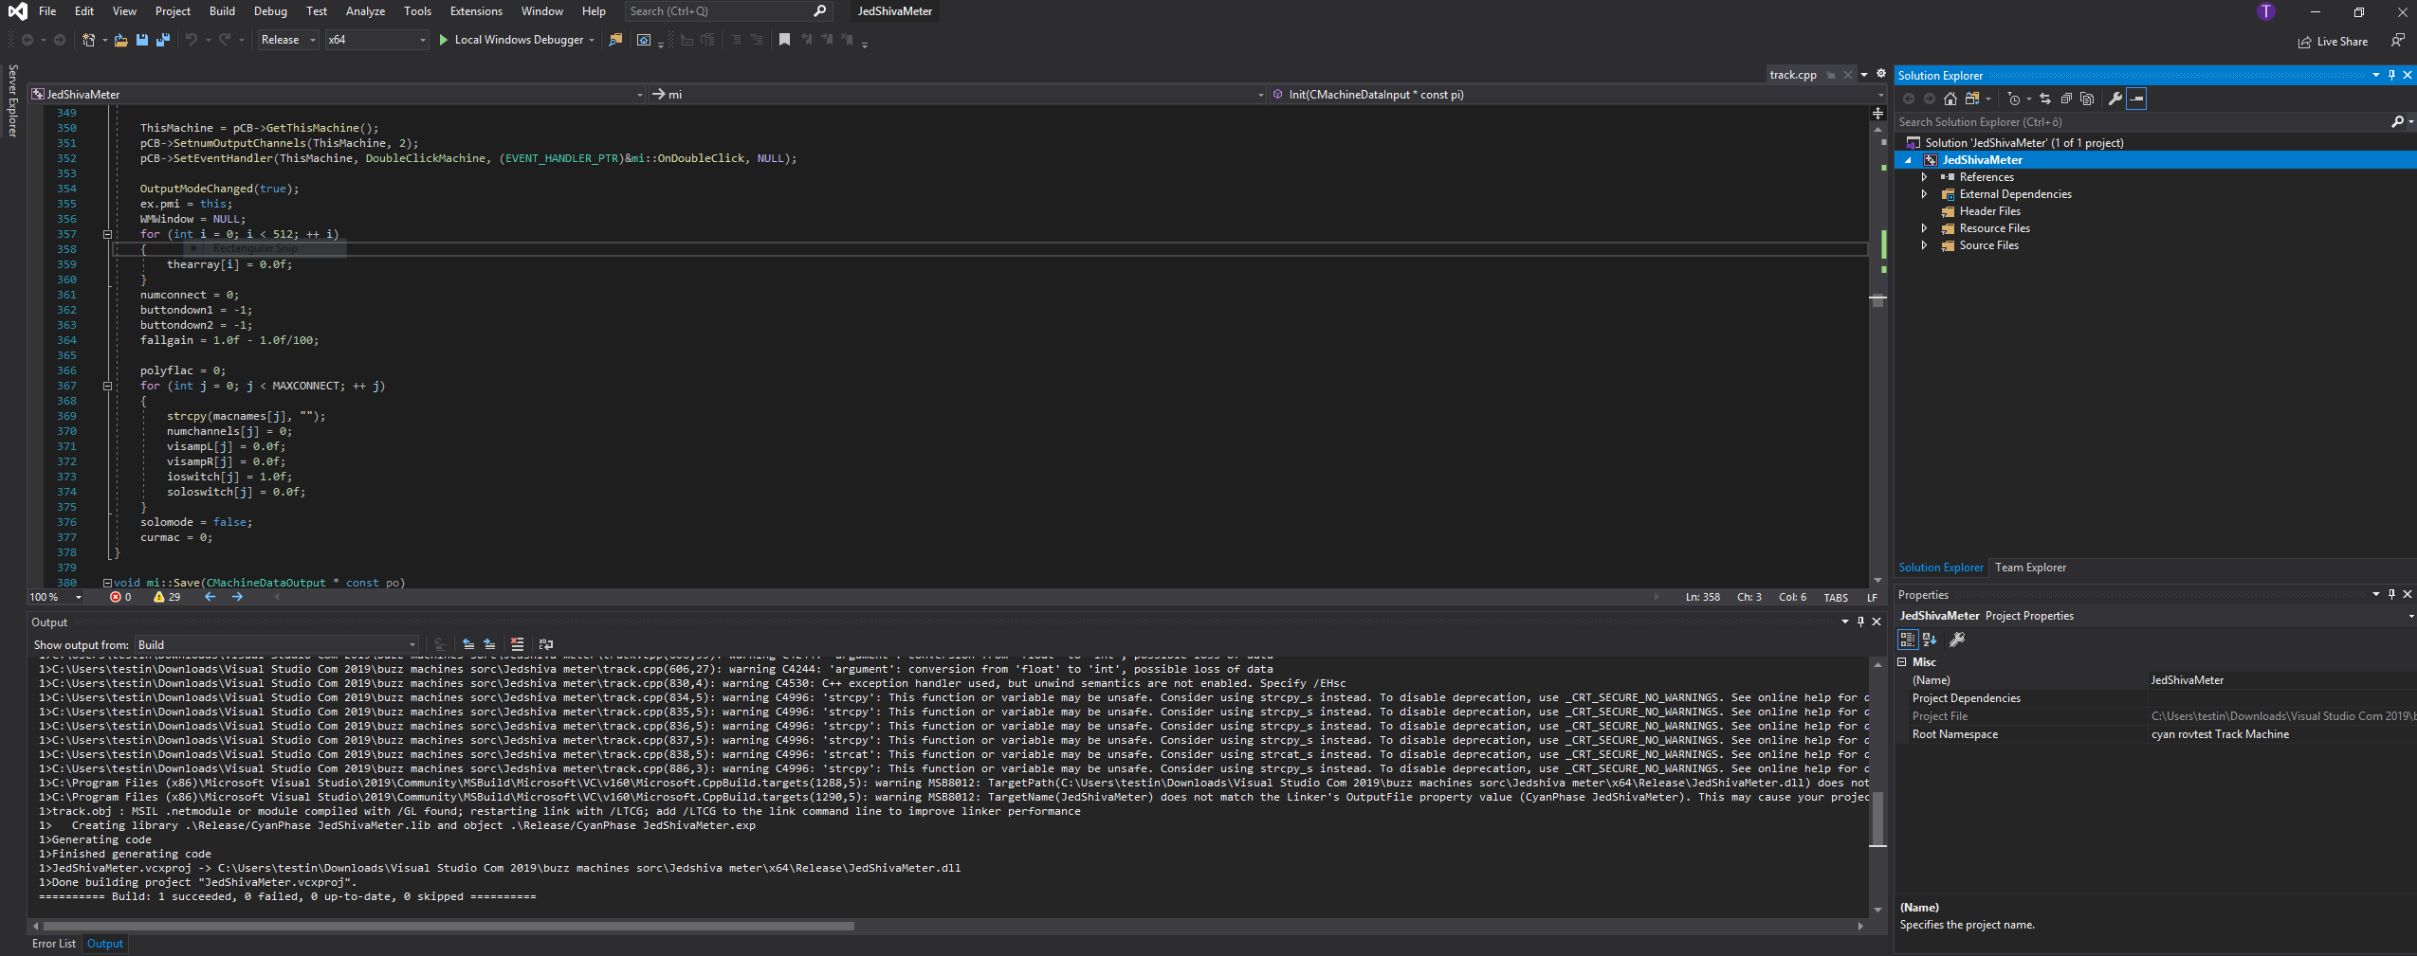Click the Output horizontal scrollbar thumb
Viewport: 2417px width, 956px height.
point(449,926)
